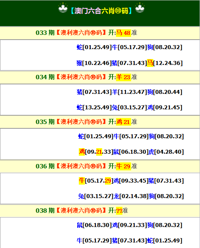
Task: Select 猴[10.22.46] in period 033
Action: (94, 63)
